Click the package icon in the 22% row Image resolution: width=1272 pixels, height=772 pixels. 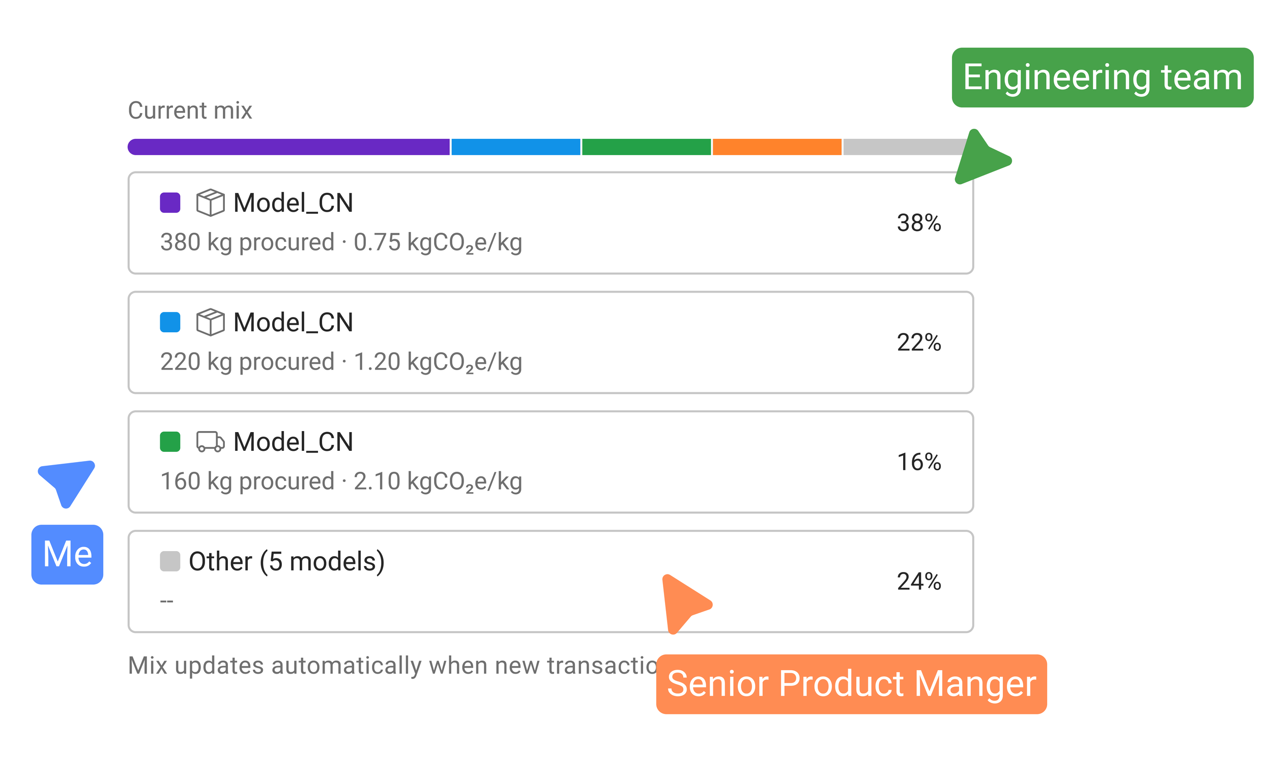pos(210,322)
